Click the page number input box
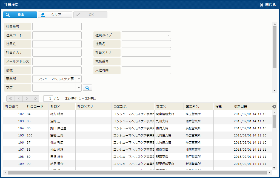 tap(48, 98)
